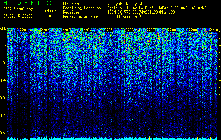Click yellow meteor tick between 2204 and 2205

pos(104,138)
